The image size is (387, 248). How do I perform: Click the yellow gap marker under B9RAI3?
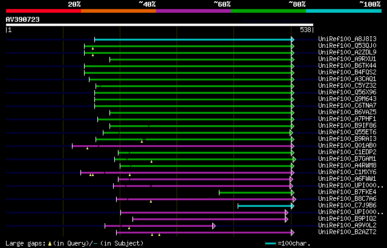click(141, 142)
